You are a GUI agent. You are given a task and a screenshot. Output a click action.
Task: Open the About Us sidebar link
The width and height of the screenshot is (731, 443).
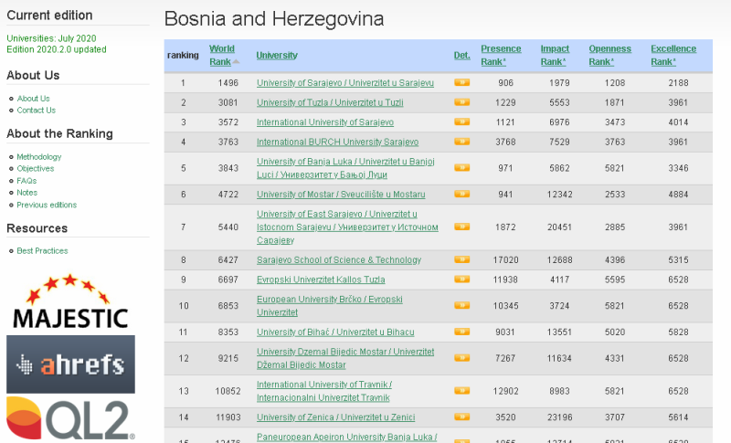[33, 99]
